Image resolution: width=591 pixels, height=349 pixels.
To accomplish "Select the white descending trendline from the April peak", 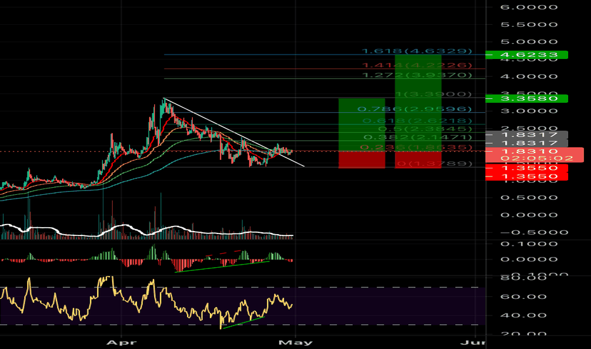I will click(x=234, y=132).
